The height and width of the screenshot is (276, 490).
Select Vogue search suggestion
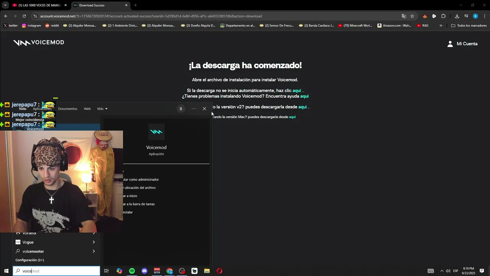click(x=56, y=242)
